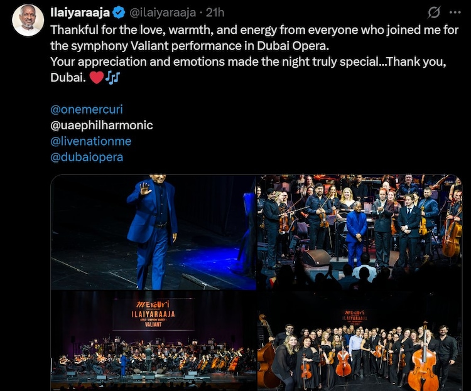Open the 21h post timestamp
The height and width of the screenshot is (391, 471).
point(215,13)
